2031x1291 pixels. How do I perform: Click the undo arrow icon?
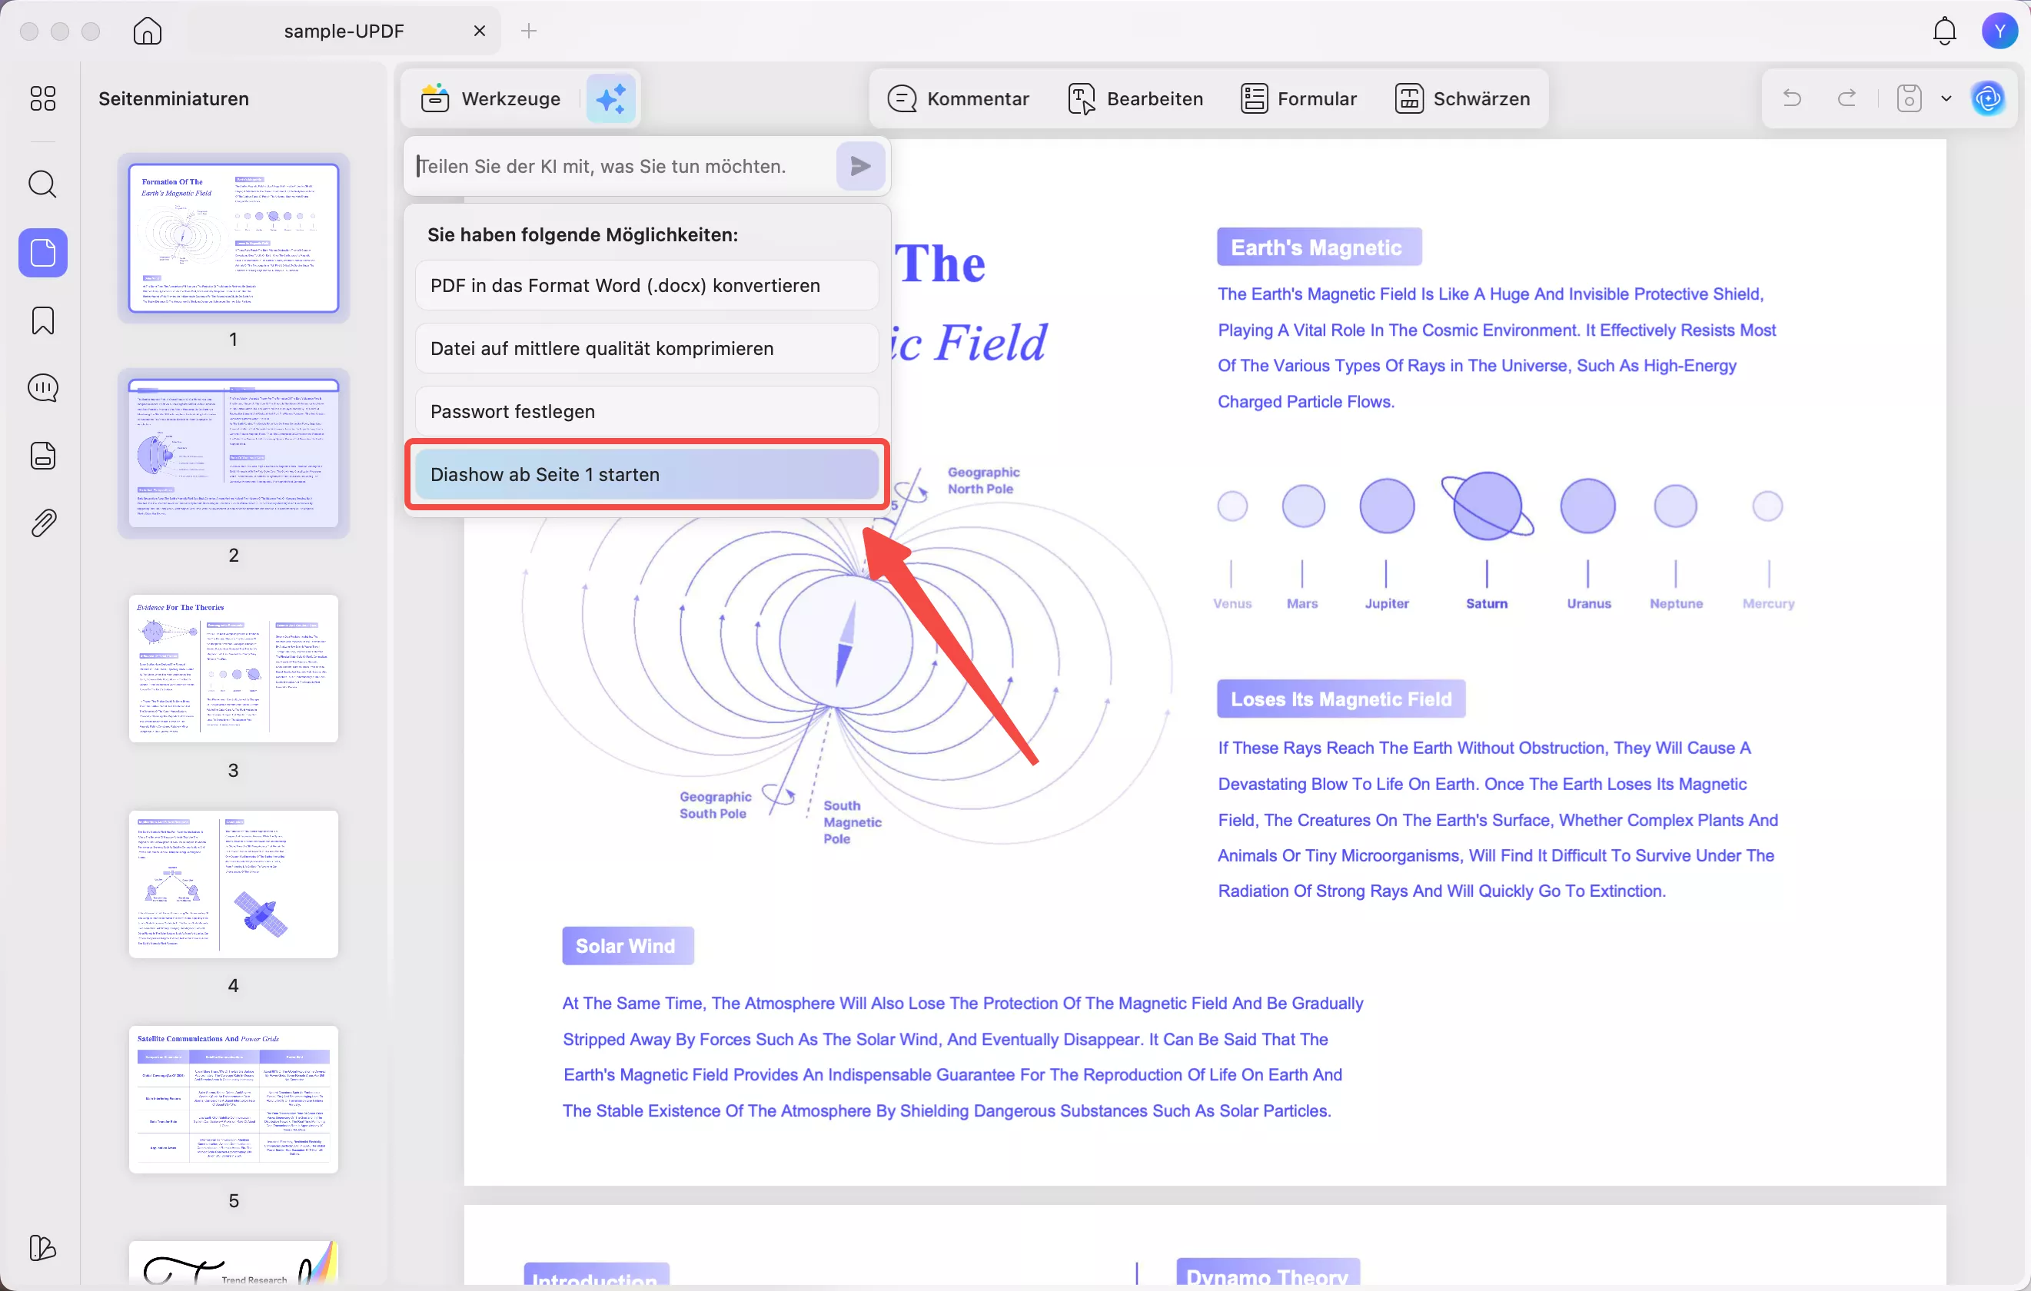(1792, 98)
